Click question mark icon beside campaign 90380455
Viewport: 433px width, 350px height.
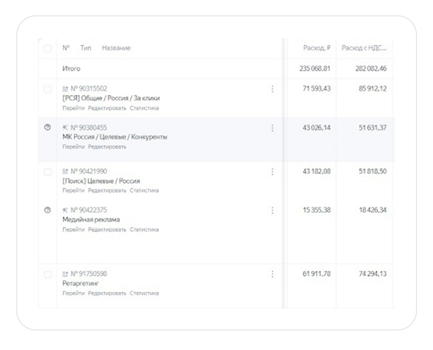tap(47, 128)
